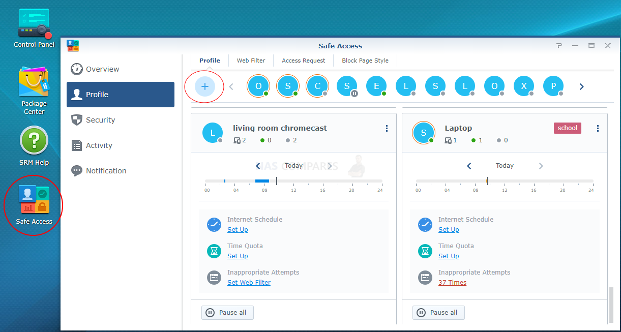
Task: Click Today label on the Laptop card
Action: 505,166
